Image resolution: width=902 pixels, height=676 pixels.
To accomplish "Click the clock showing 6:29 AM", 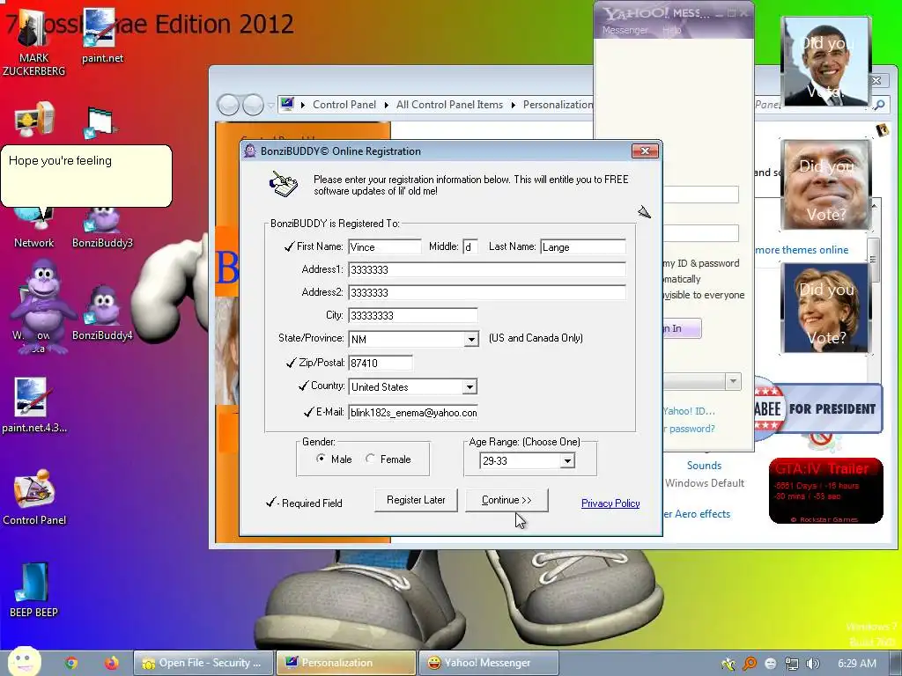I will 856,664.
